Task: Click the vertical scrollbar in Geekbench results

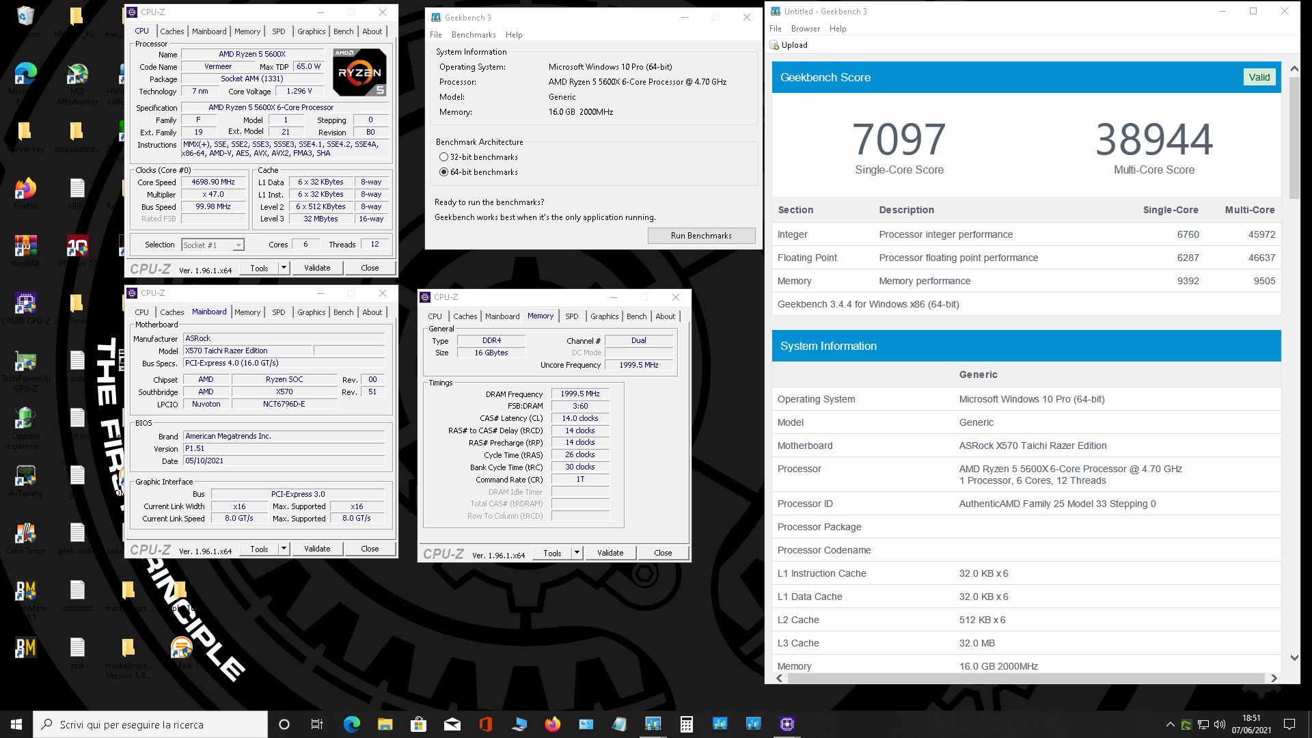Action: [1294, 137]
